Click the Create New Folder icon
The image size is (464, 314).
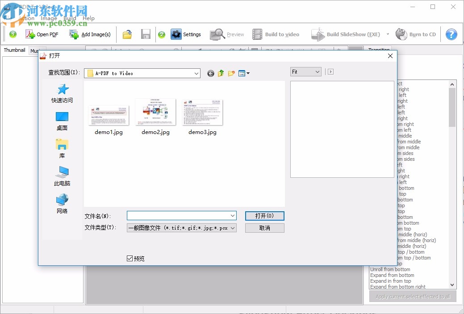231,73
